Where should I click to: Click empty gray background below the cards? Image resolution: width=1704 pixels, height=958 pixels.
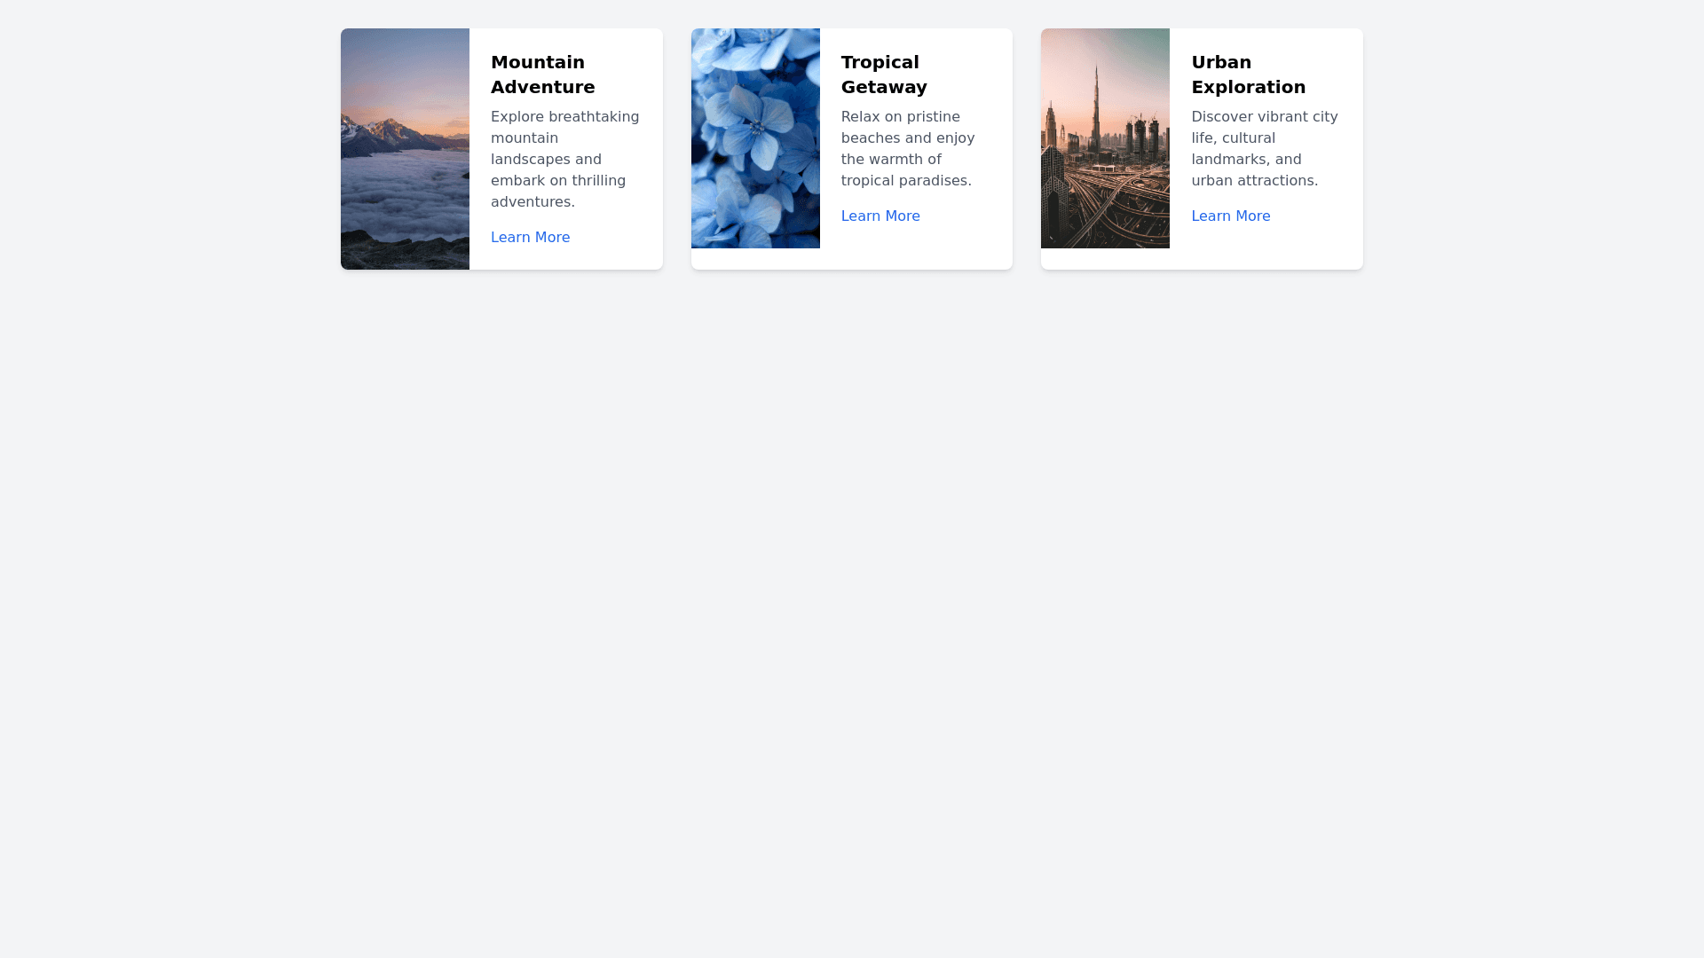(852, 577)
